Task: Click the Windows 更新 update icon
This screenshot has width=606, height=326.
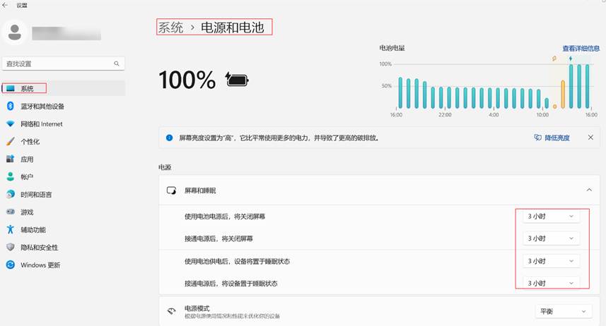Action: tap(11, 265)
